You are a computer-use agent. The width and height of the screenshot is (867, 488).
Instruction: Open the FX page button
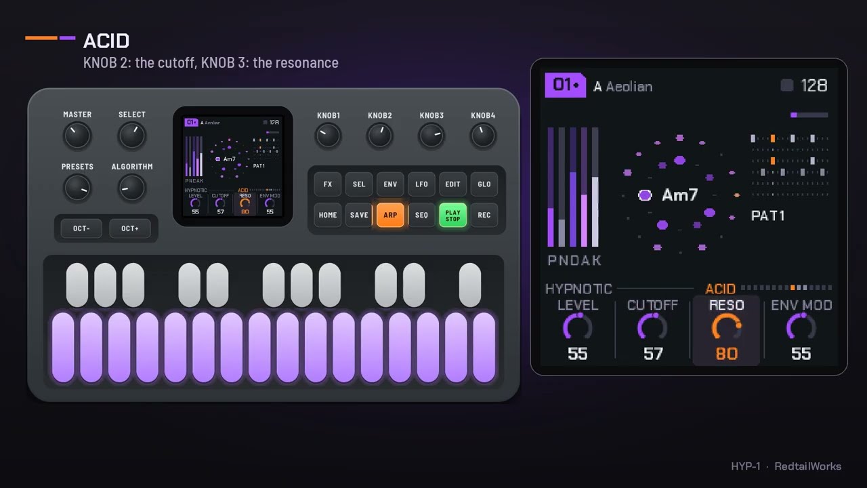pos(328,184)
